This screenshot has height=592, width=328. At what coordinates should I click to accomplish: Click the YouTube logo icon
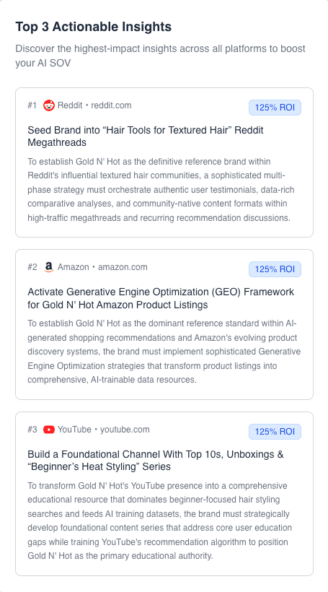click(49, 430)
